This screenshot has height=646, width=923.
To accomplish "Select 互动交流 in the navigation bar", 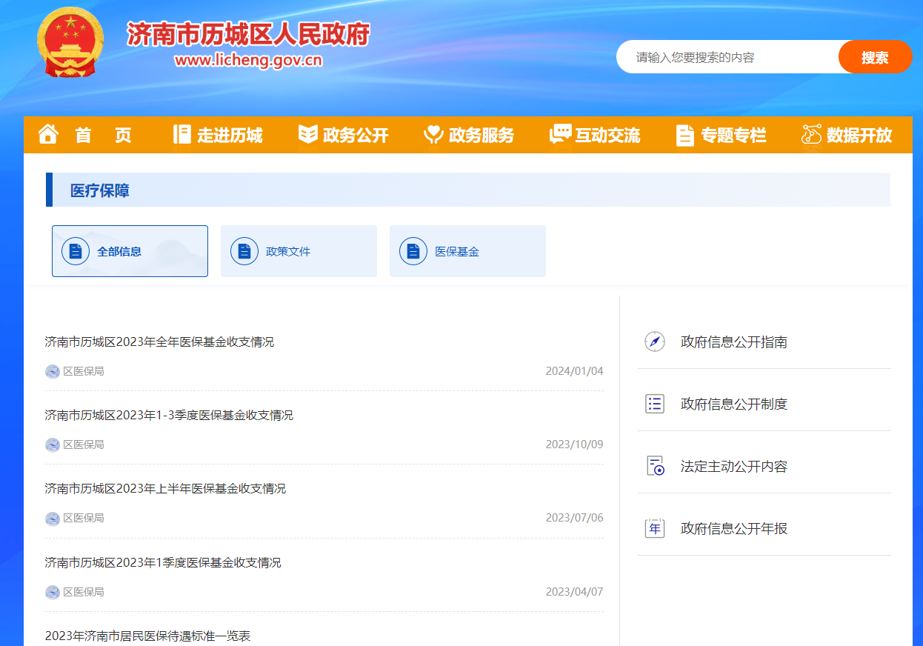I will [x=607, y=135].
